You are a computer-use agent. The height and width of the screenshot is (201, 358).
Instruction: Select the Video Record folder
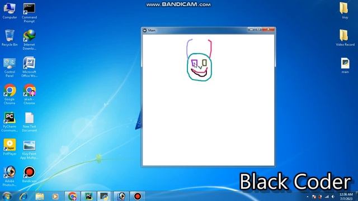pos(345,38)
